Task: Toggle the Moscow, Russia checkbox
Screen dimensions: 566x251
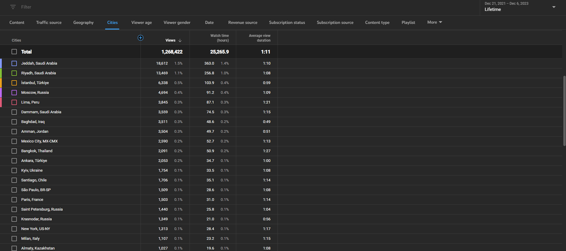Action: click(14, 93)
